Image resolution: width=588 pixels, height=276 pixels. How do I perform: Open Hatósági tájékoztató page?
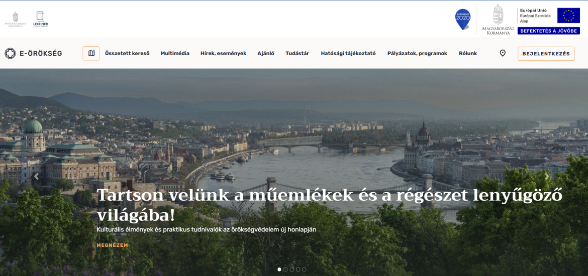(x=348, y=53)
